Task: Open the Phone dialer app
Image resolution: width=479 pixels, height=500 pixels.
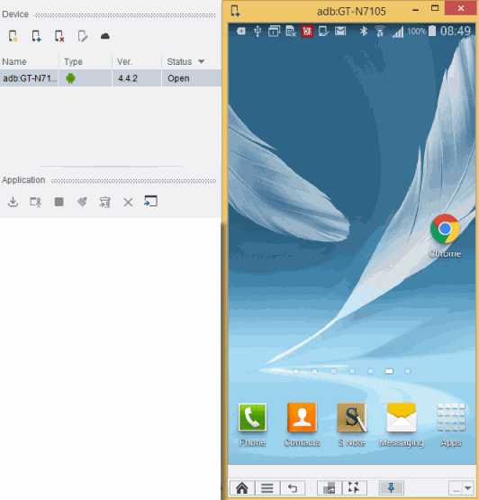Action: 252,425
